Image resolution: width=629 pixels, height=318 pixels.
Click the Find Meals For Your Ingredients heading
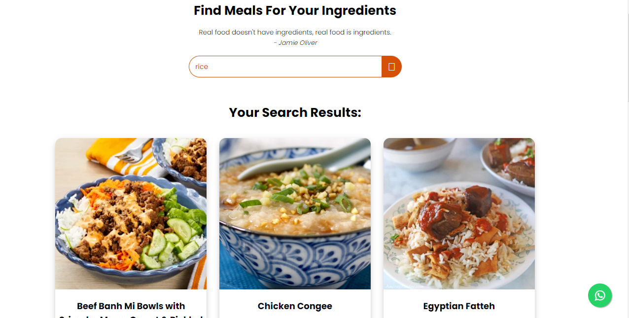click(295, 10)
